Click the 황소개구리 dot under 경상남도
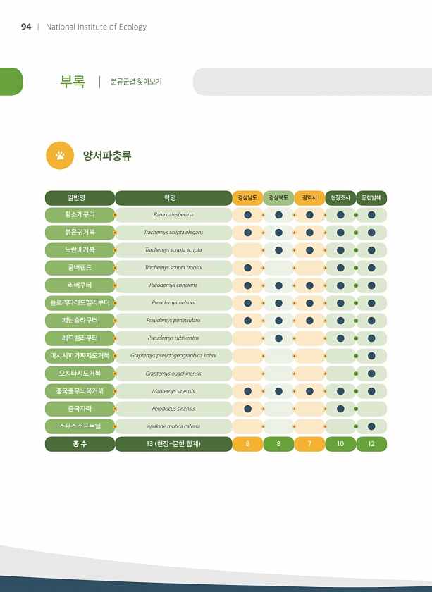This screenshot has height=592, width=432. (x=248, y=215)
